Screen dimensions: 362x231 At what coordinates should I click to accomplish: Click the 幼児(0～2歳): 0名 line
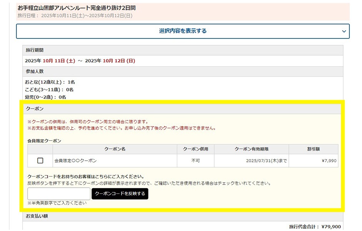tap(45, 97)
